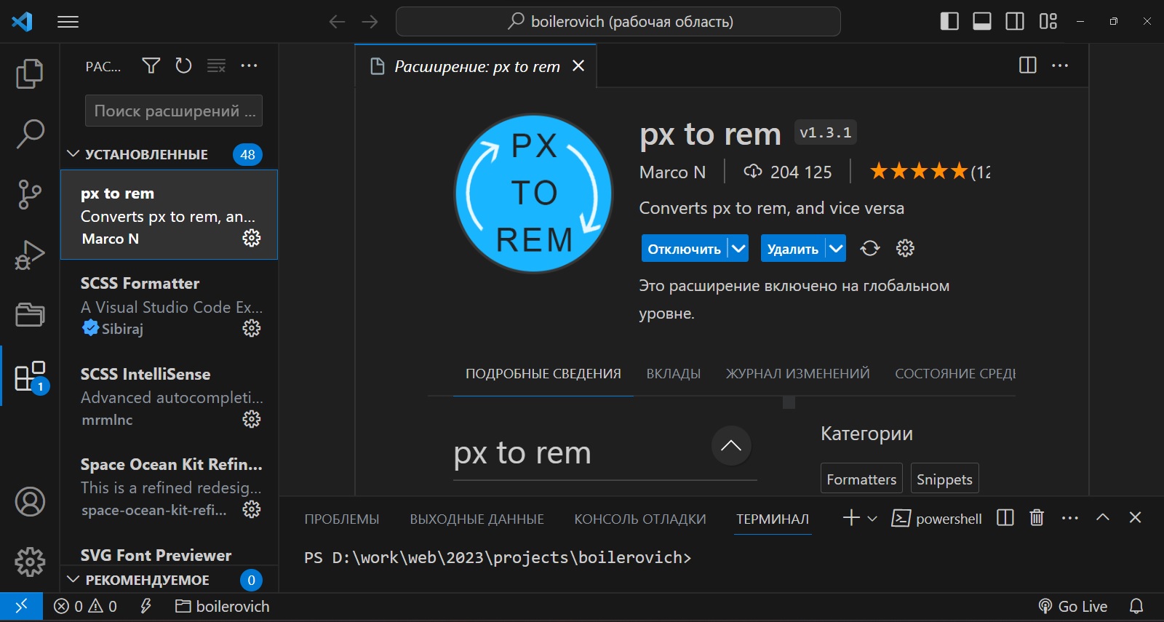Click the extension auto-update sync icon

coord(870,248)
